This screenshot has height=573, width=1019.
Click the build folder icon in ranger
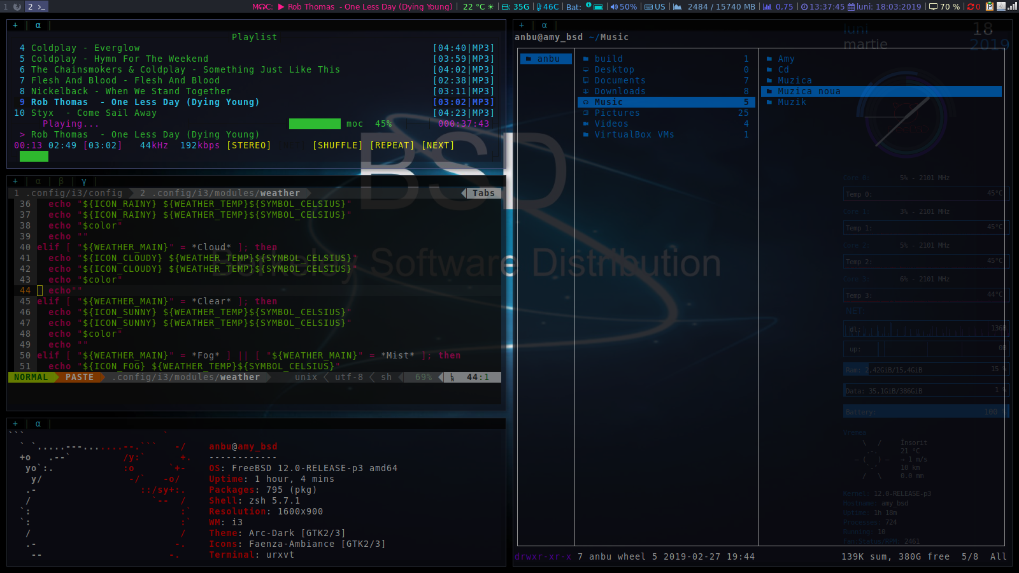point(586,59)
